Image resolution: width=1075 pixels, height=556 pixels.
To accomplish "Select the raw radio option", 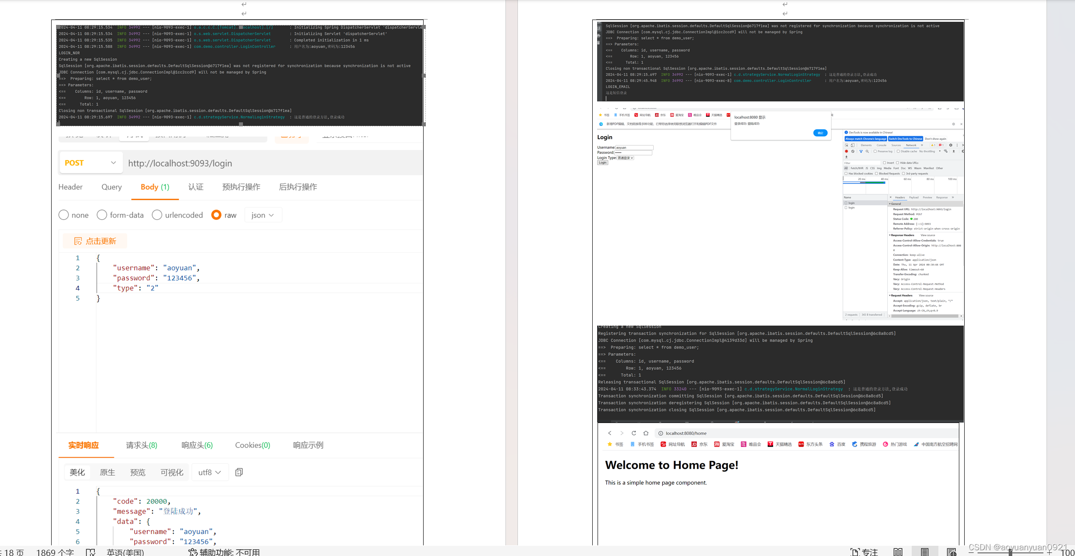I will (x=216, y=215).
